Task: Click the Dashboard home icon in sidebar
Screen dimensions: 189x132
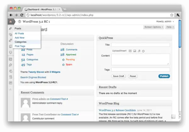Action: 11,22
